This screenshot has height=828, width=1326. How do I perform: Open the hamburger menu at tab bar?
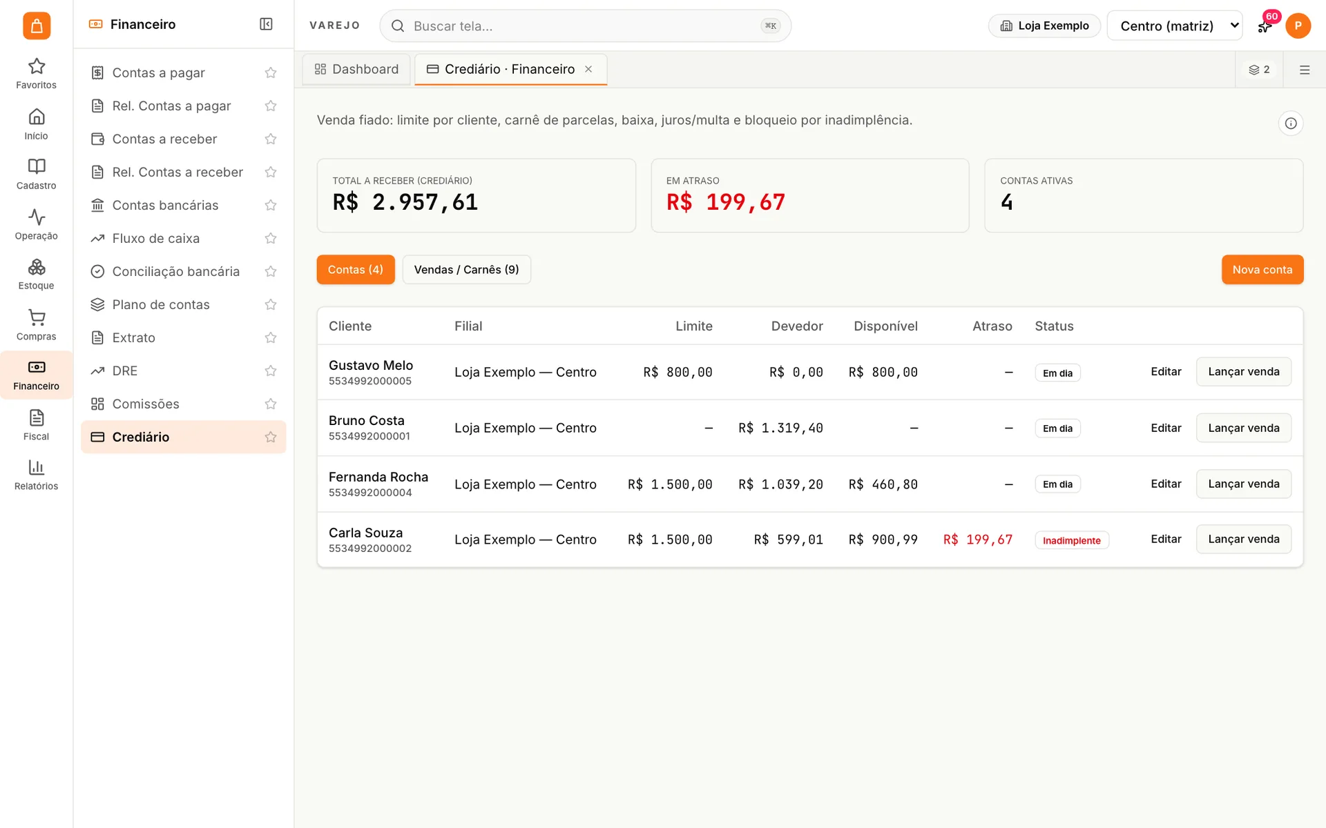[1305, 70]
